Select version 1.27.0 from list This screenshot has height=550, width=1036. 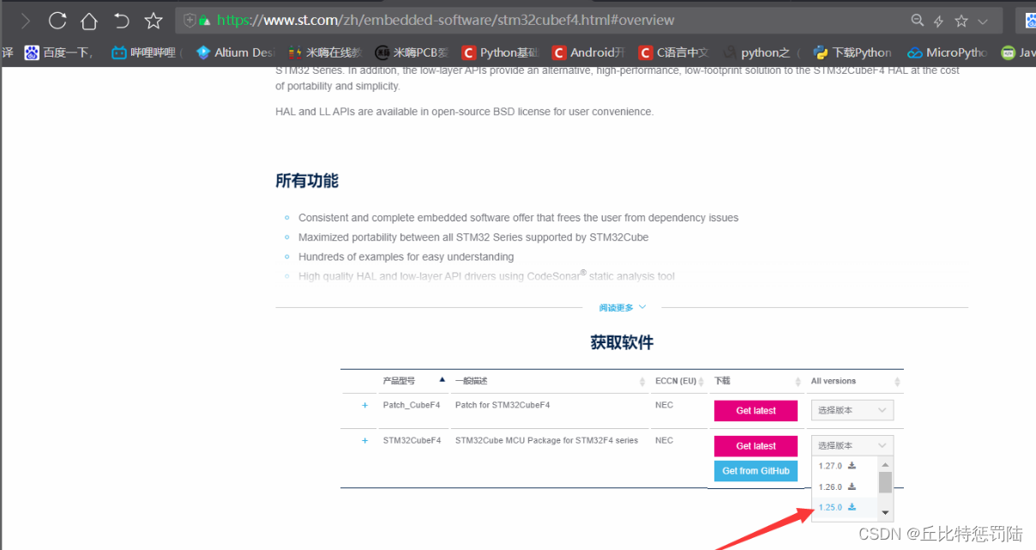[x=837, y=466]
